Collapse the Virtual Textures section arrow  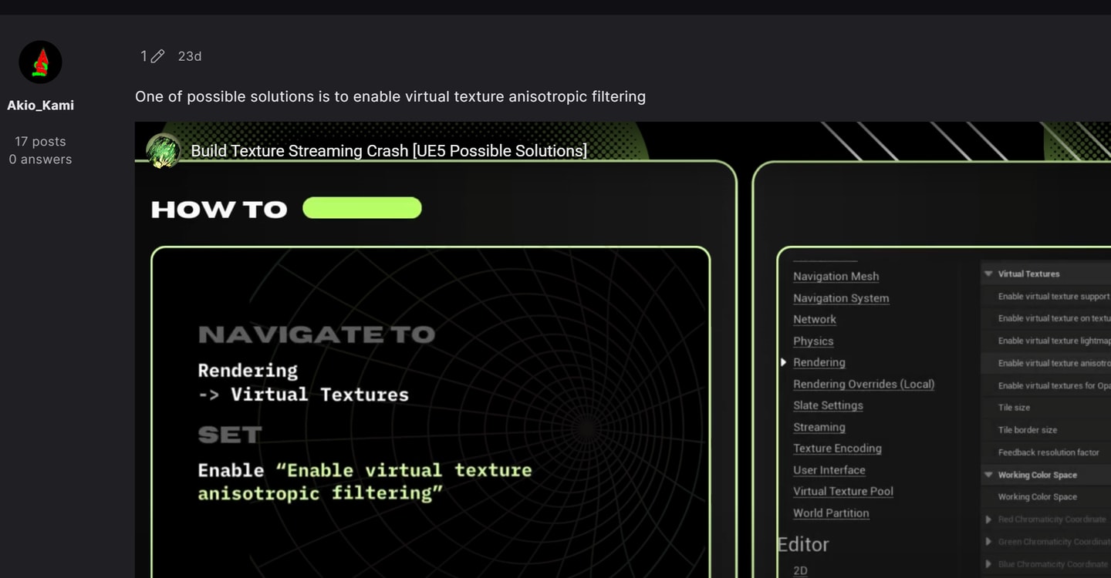tap(988, 274)
